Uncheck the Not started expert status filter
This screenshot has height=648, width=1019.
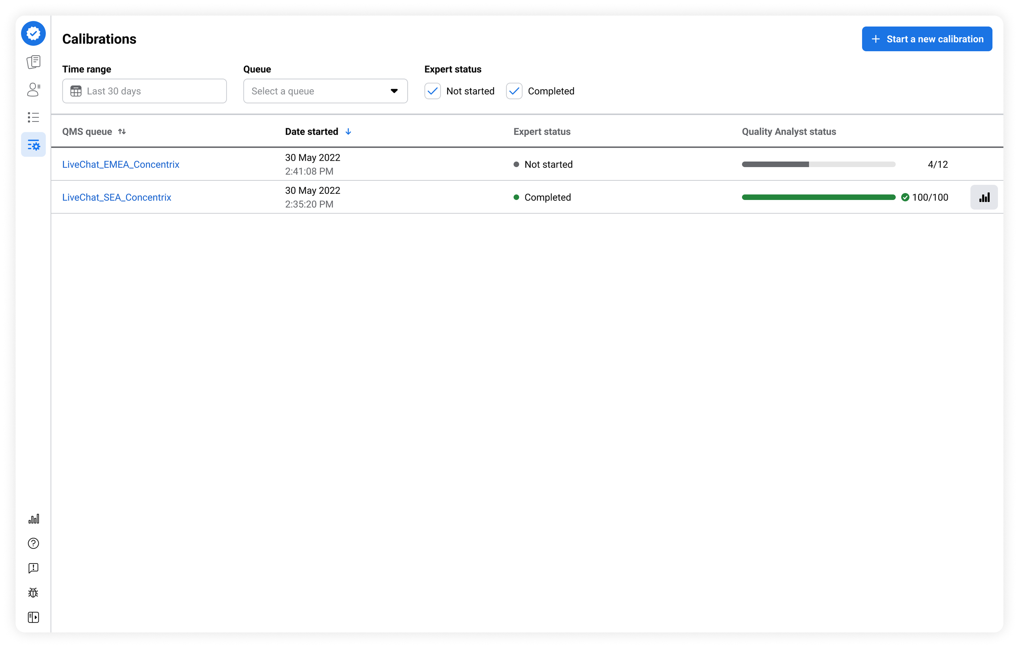coord(432,91)
